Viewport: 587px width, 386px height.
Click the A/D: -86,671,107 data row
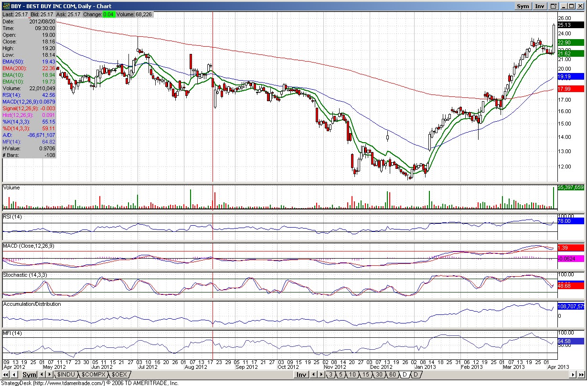point(29,135)
